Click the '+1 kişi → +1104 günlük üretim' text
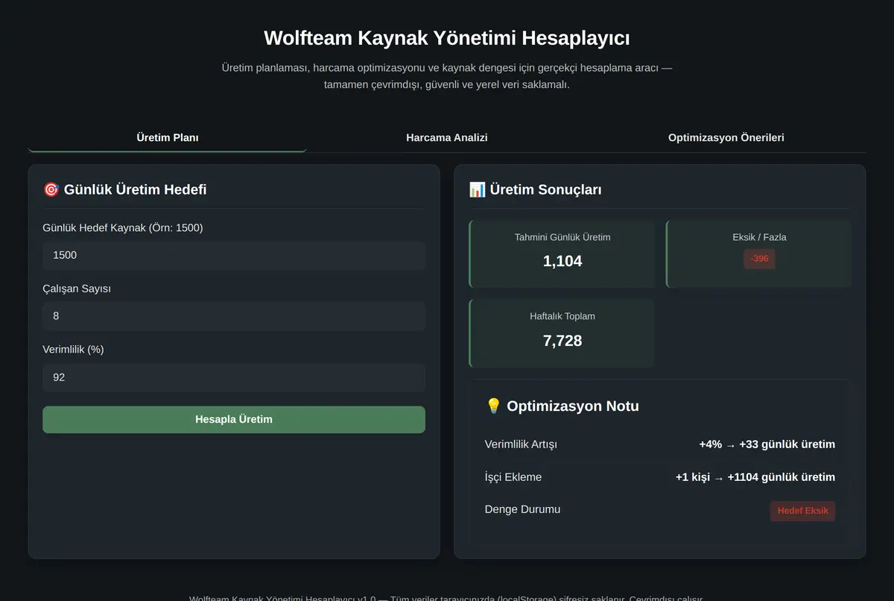The width and height of the screenshot is (894, 601). tap(755, 477)
